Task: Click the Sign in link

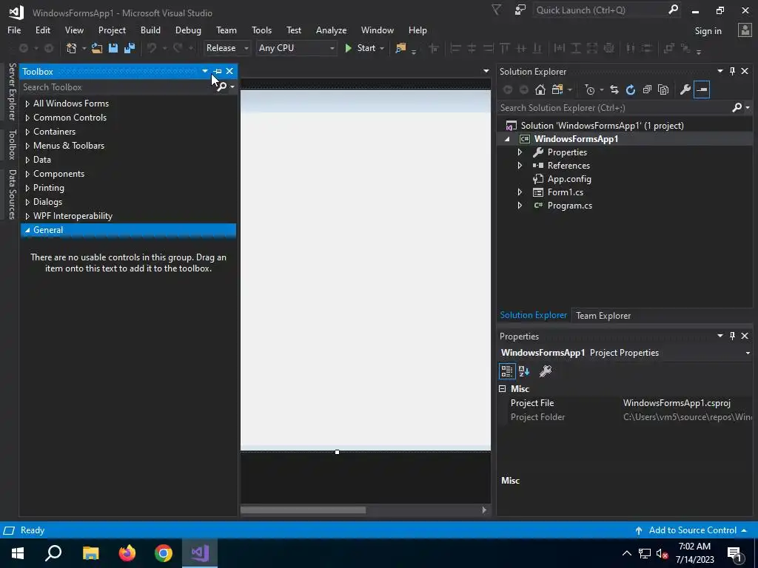Action: (x=708, y=31)
